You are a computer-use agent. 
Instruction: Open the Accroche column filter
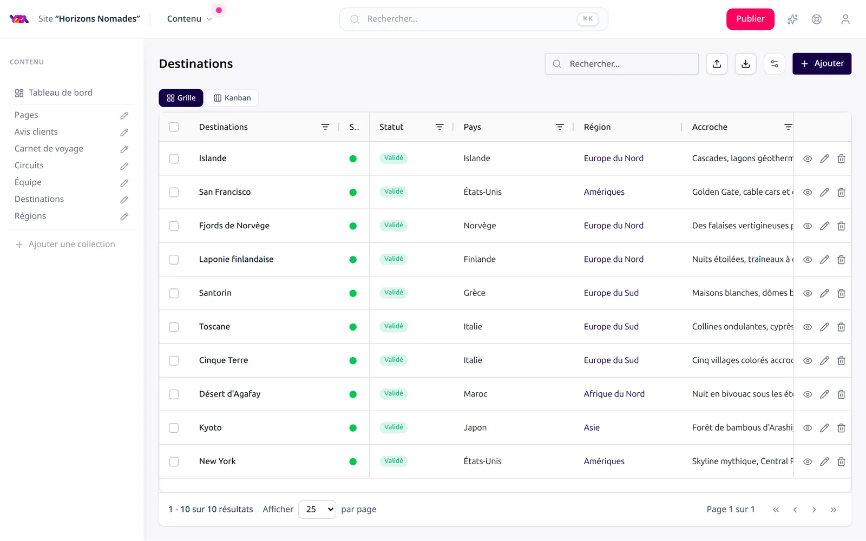[x=788, y=127]
